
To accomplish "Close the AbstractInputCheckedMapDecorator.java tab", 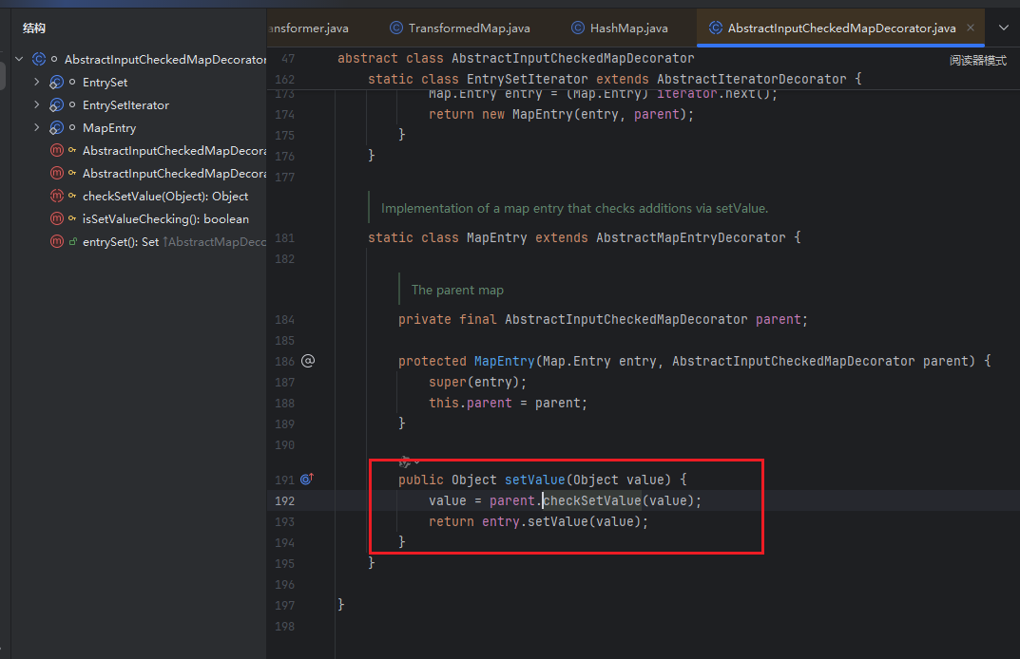I will tap(971, 28).
